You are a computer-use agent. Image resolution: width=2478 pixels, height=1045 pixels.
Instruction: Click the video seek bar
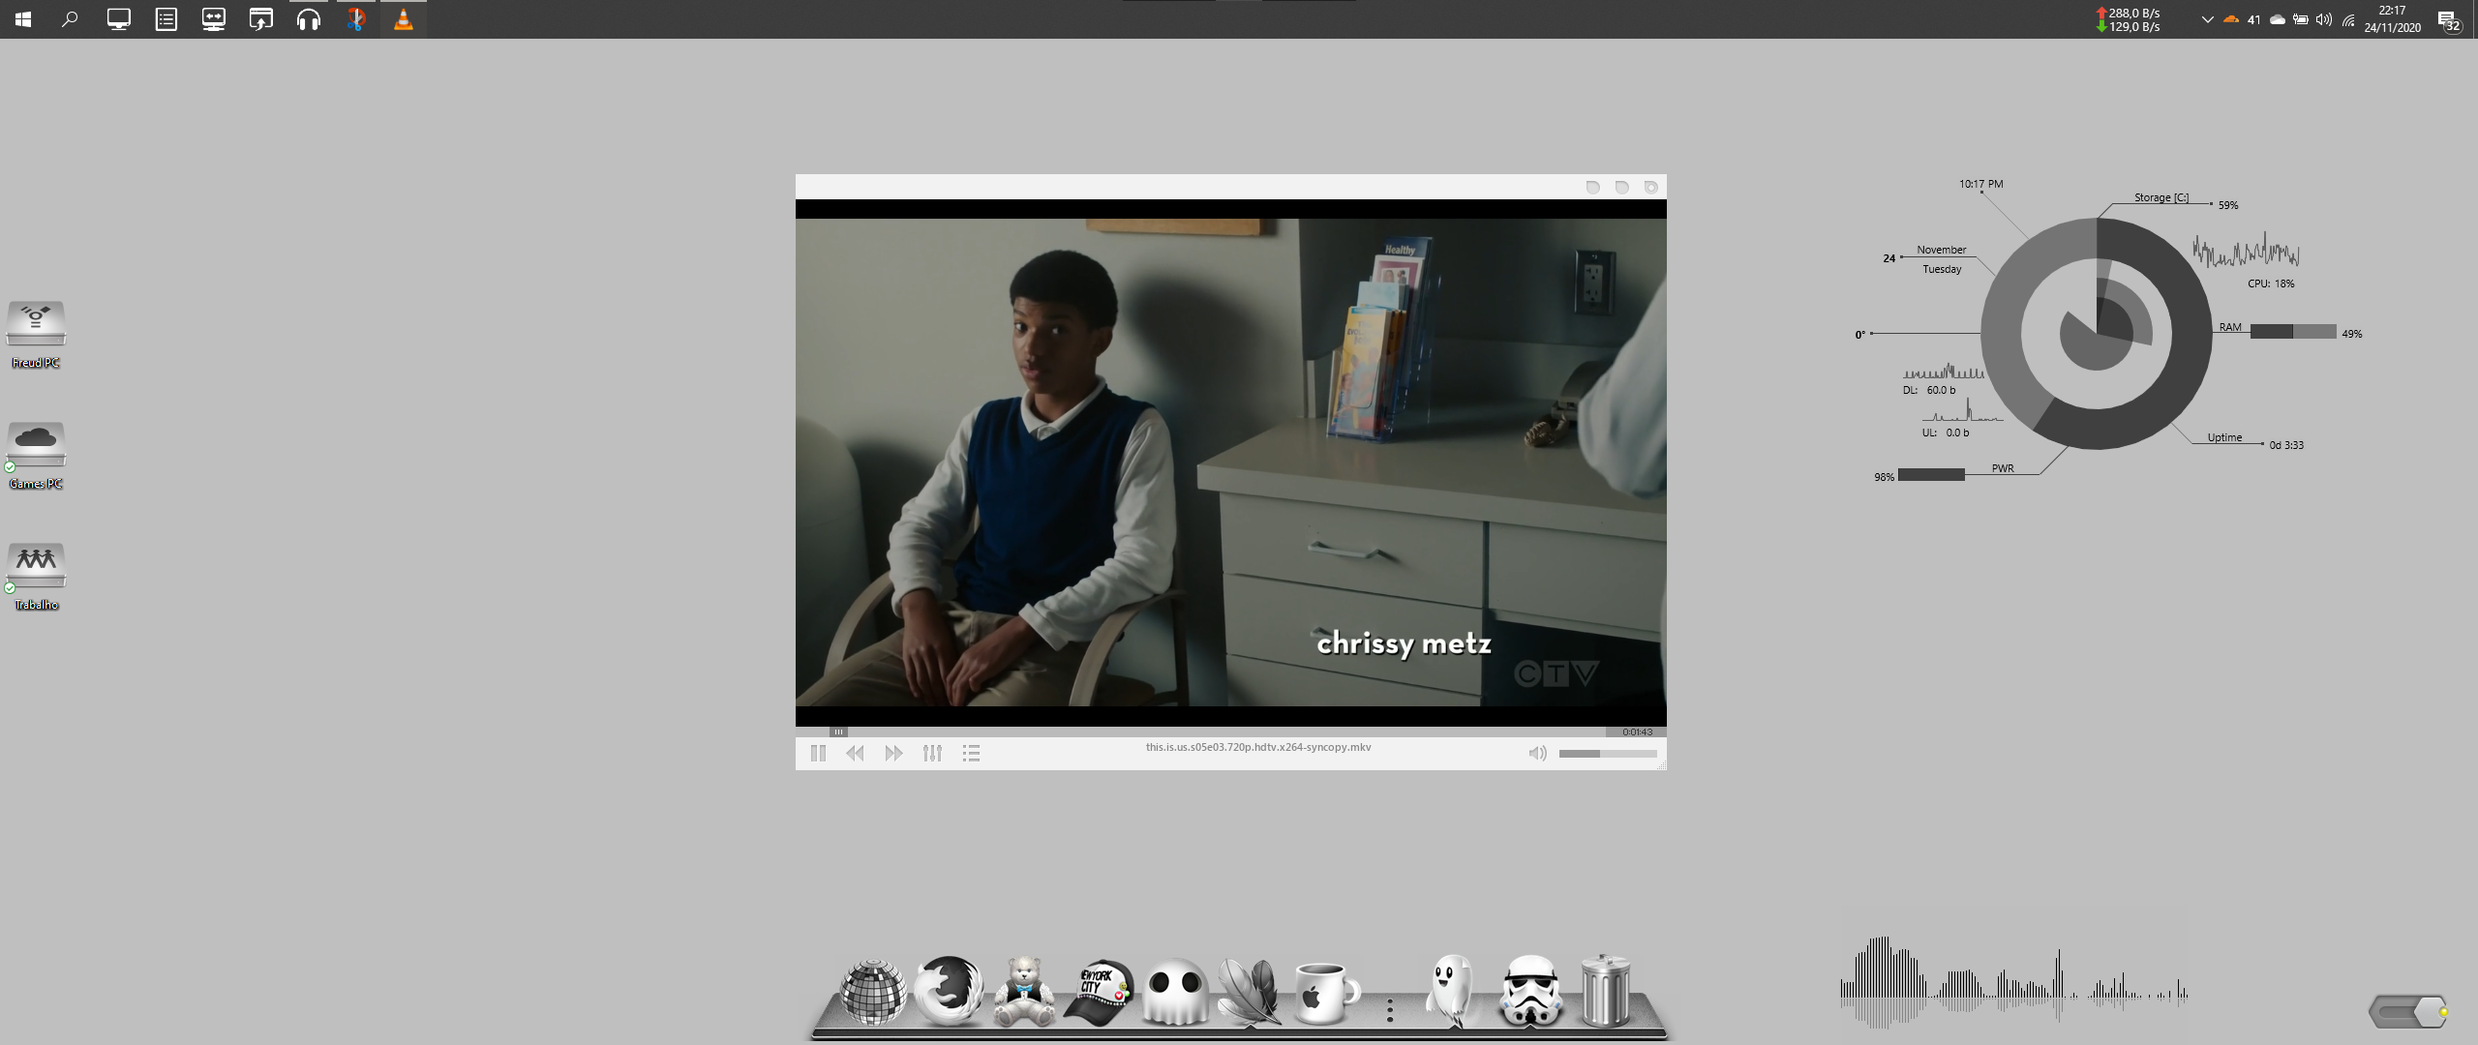[1220, 731]
